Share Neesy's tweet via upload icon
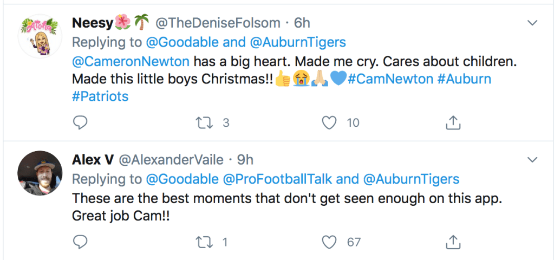This screenshot has height=260, width=554. [452, 123]
